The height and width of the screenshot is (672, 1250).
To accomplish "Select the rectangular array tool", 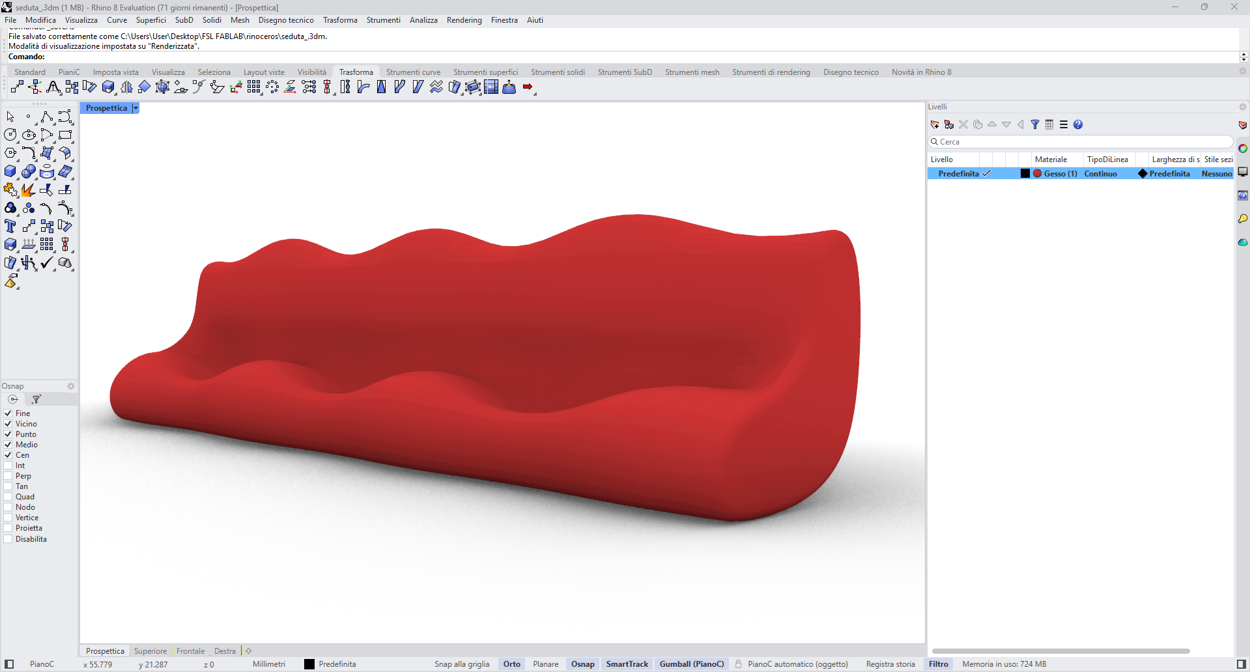I will point(254,87).
